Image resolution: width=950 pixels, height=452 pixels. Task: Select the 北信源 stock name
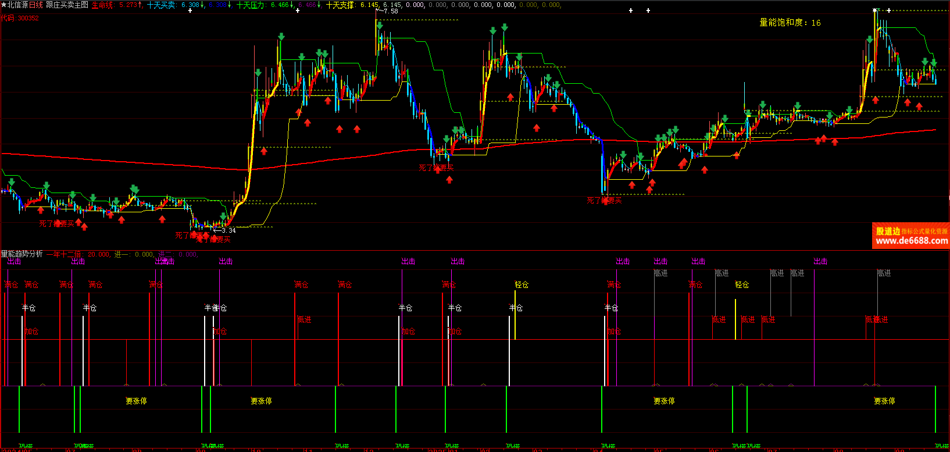pyautogui.click(x=18, y=5)
